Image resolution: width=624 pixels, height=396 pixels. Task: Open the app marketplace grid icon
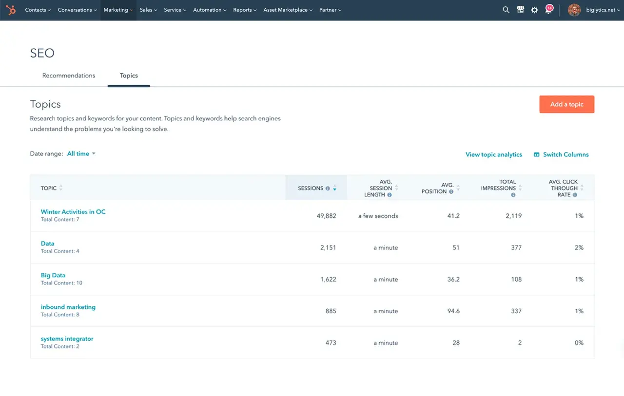pyautogui.click(x=520, y=10)
